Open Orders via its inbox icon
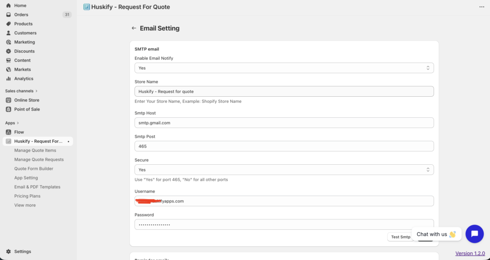Viewport: 490px width, 260px height. tap(9, 14)
